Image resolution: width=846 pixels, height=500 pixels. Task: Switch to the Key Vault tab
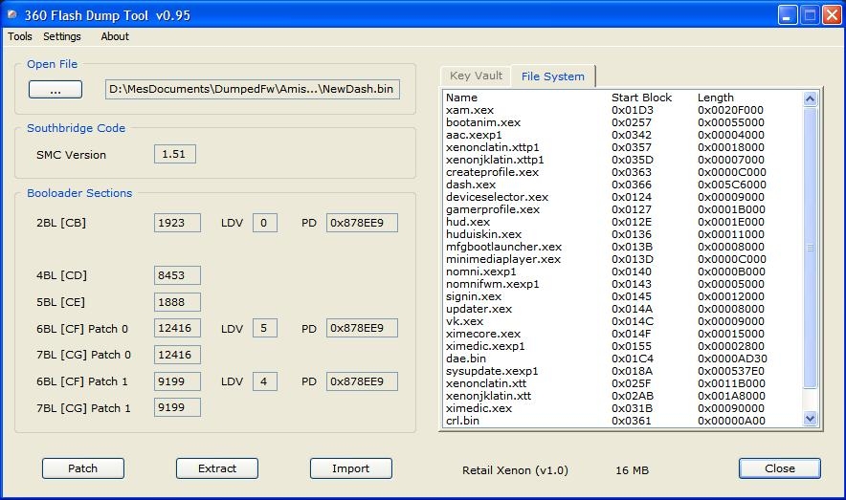click(476, 76)
